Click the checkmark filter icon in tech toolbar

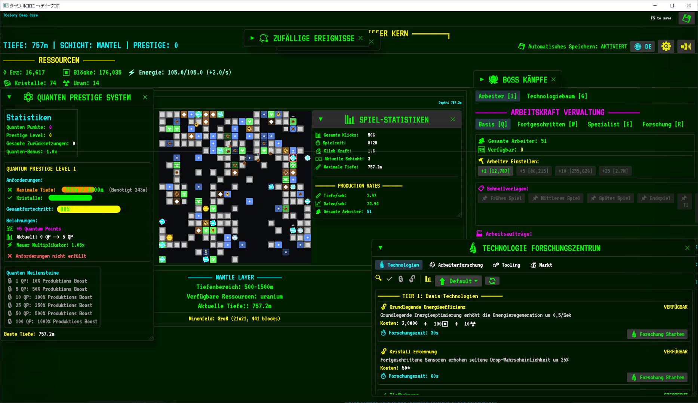tap(389, 279)
